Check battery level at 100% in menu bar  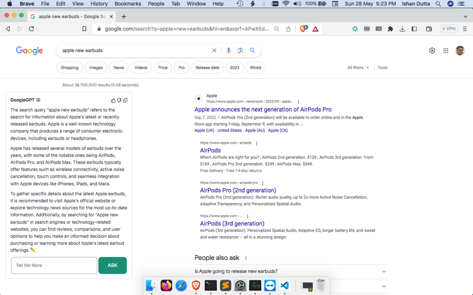[315, 4]
